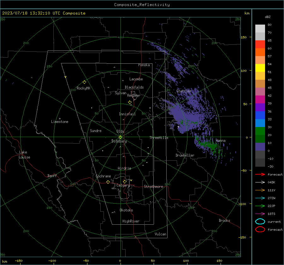Image resolution: width=284 pixels, height=265 pixels.
Task: Select the yellow 54–51 dBZ swatch
Action: (260, 68)
